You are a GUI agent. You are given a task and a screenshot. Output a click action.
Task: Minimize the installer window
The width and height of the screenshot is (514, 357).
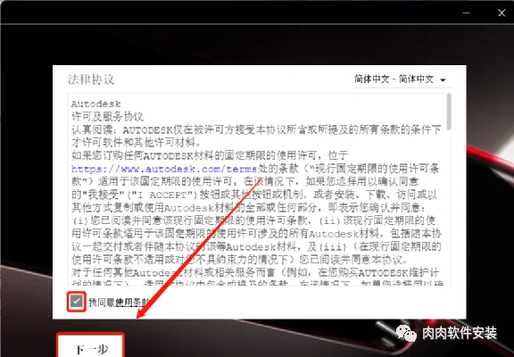coord(466,12)
